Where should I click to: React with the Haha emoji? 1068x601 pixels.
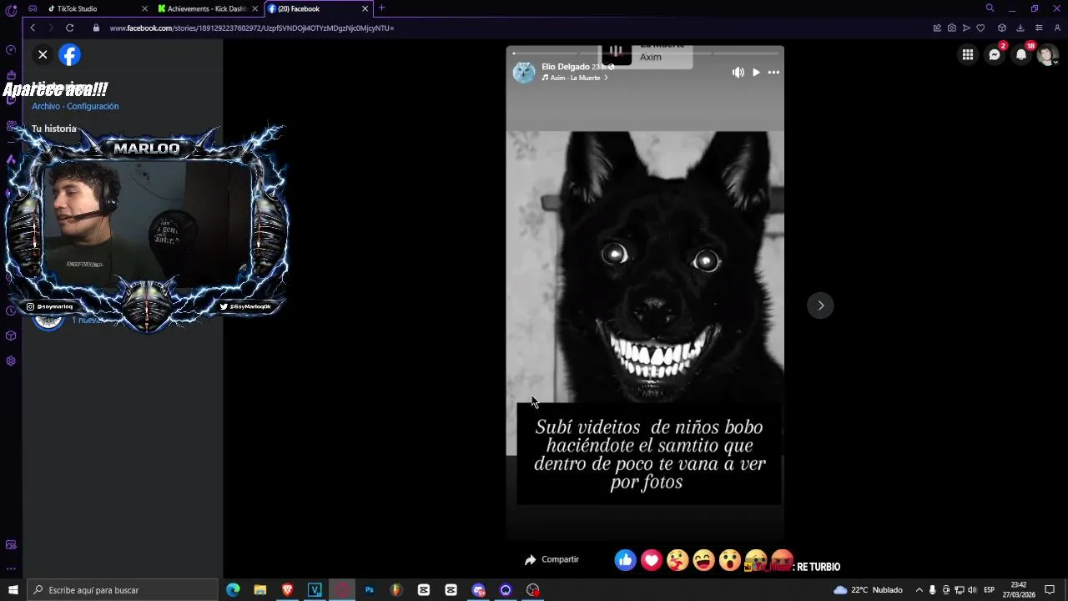point(703,560)
